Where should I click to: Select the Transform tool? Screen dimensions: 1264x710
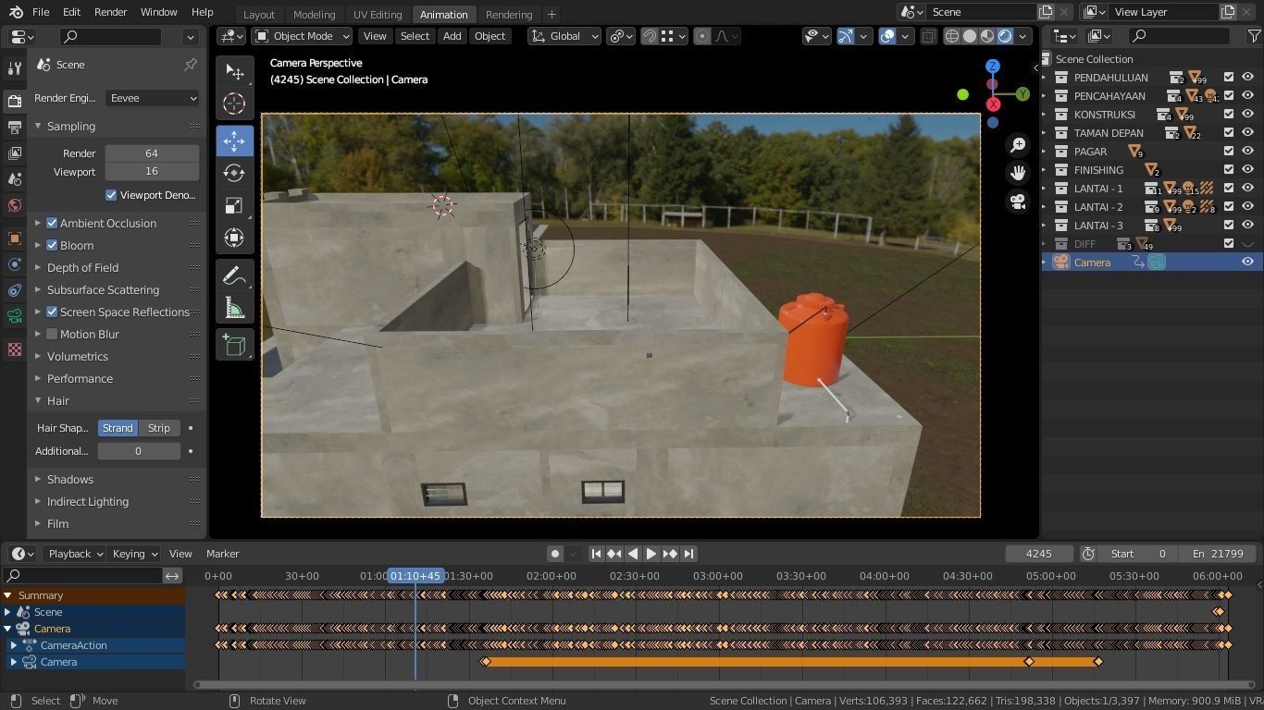[234, 238]
